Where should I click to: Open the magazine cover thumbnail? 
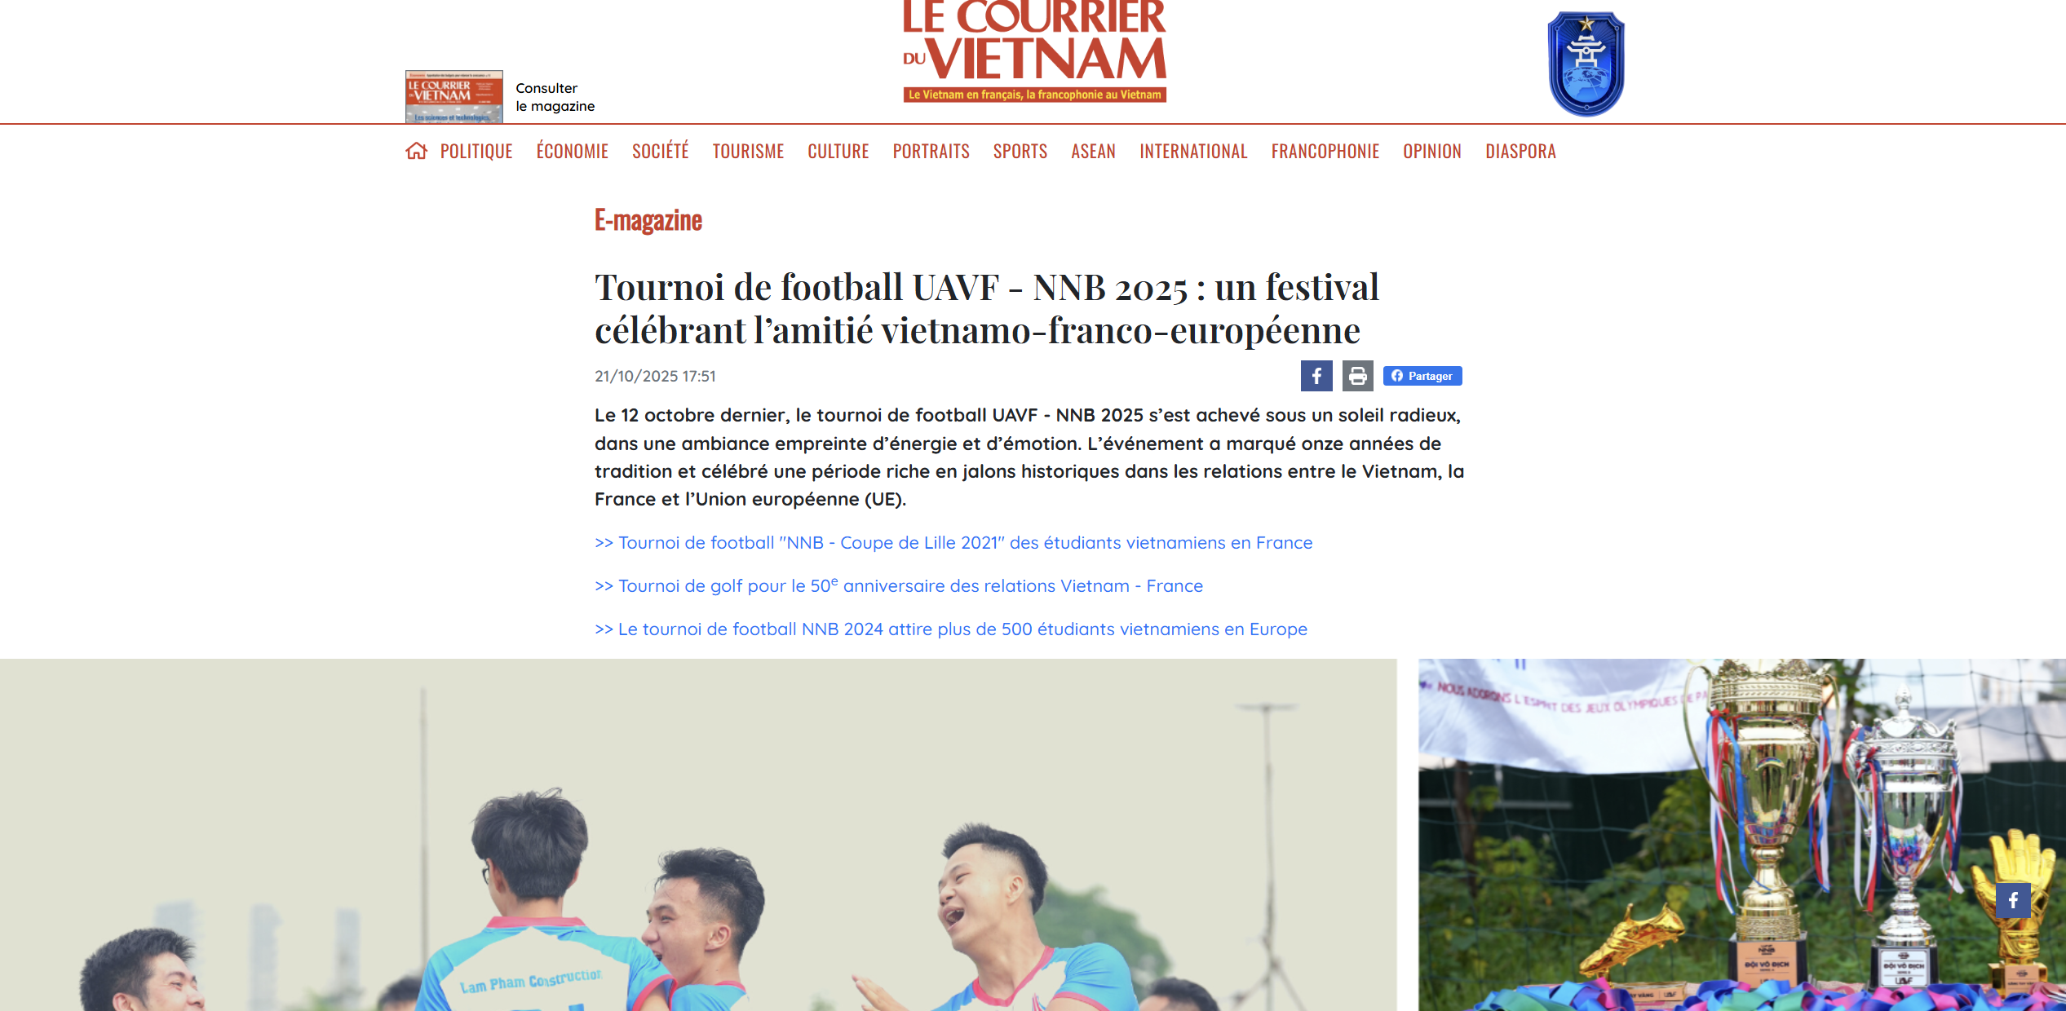[454, 96]
